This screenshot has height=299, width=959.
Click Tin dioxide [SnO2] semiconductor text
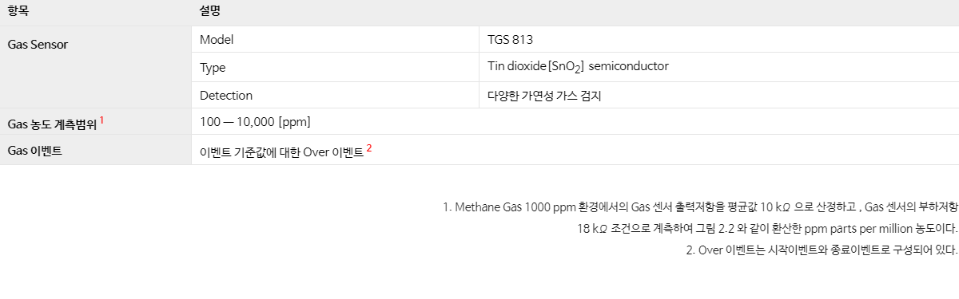coord(578,67)
